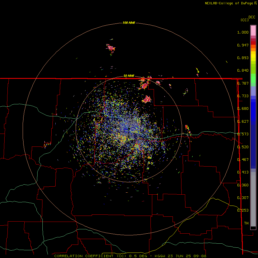Click the 0.467 legend value

click(x=243, y=160)
